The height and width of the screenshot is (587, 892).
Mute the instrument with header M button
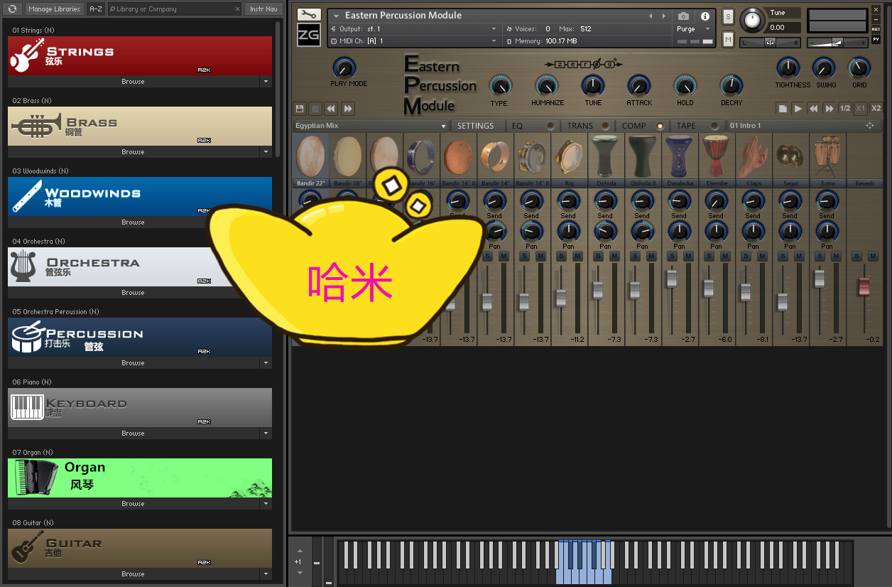click(x=729, y=38)
